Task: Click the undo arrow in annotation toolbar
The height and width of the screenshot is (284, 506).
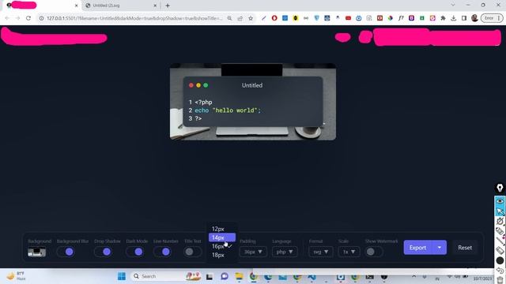Action: pyautogui.click(x=500, y=271)
